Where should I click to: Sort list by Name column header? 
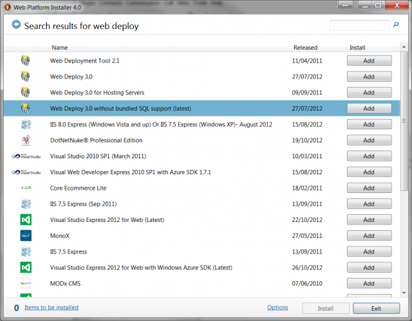tap(60, 48)
